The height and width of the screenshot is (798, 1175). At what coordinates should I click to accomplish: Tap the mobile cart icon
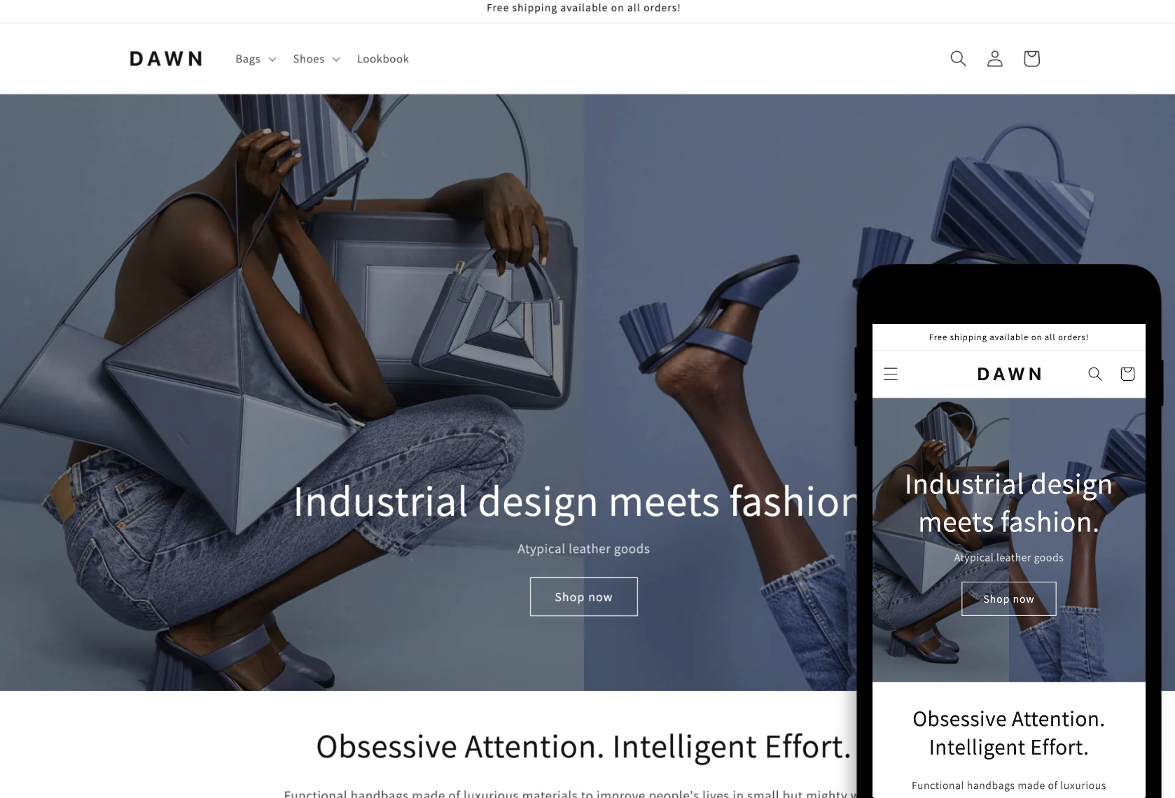tap(1127, 374)
